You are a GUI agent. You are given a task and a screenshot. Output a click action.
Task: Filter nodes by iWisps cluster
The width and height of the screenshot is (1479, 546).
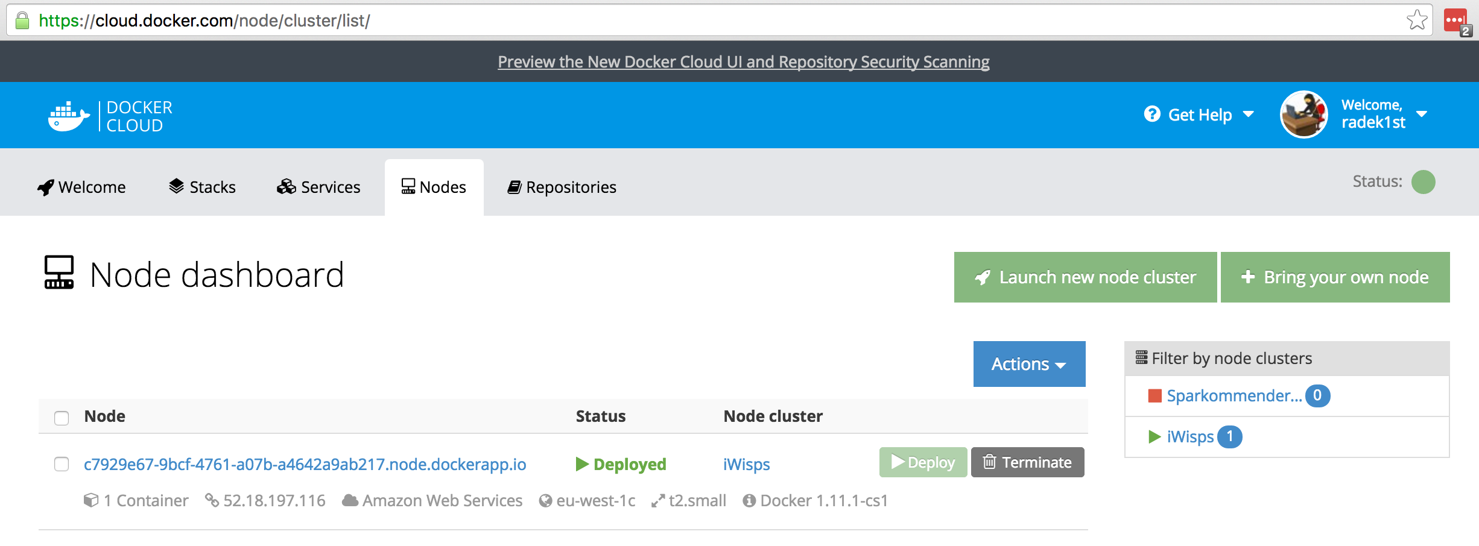[x=1190, y=437]
